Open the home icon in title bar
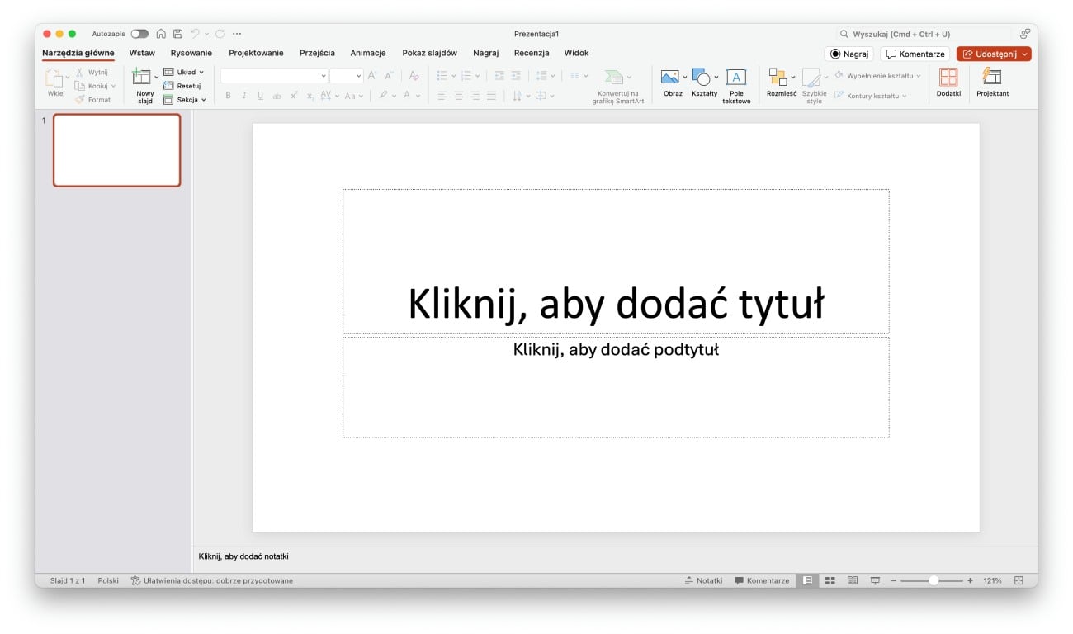 pyautogui.click(x=161, y=34)
